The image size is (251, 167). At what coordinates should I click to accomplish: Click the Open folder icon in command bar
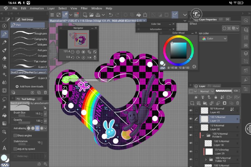tap(91, 15)
